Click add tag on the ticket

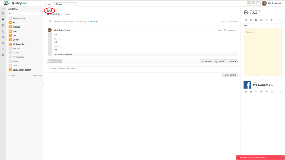[67, 14]
